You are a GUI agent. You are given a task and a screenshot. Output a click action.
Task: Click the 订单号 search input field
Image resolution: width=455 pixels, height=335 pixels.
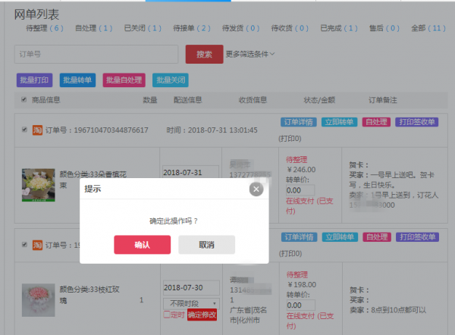point(97,54)
